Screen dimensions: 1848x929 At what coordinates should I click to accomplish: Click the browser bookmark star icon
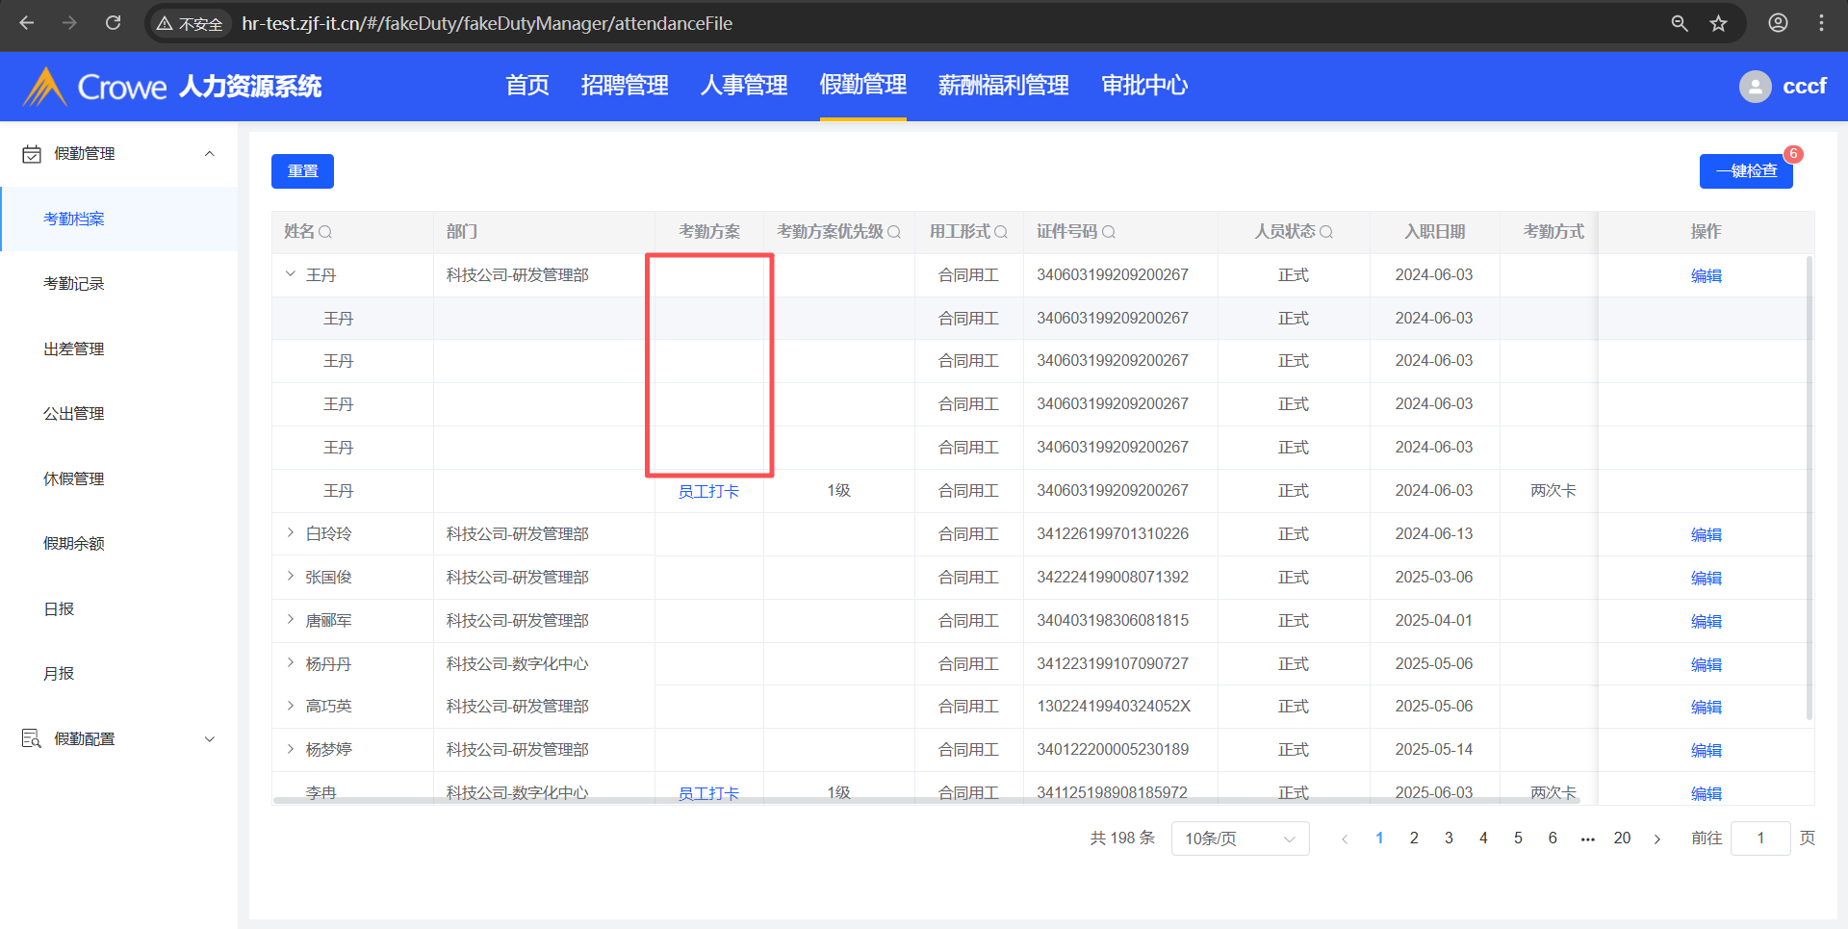[1719, 23]
